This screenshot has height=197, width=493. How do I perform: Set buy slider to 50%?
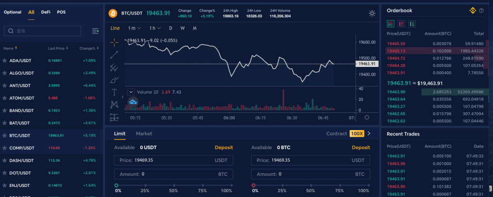(174, 186)
